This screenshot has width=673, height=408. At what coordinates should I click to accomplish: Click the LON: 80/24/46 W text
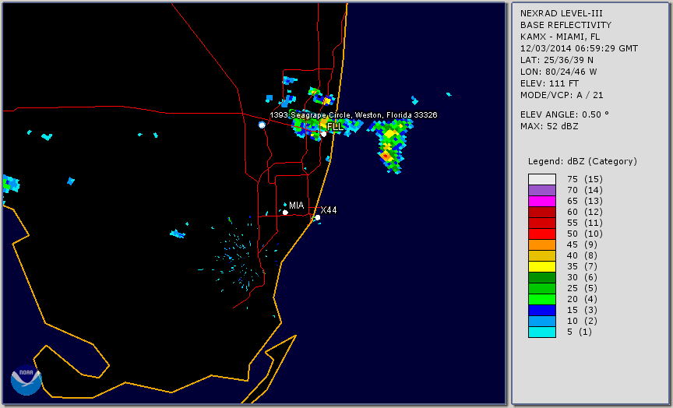(x=558, y=72)
